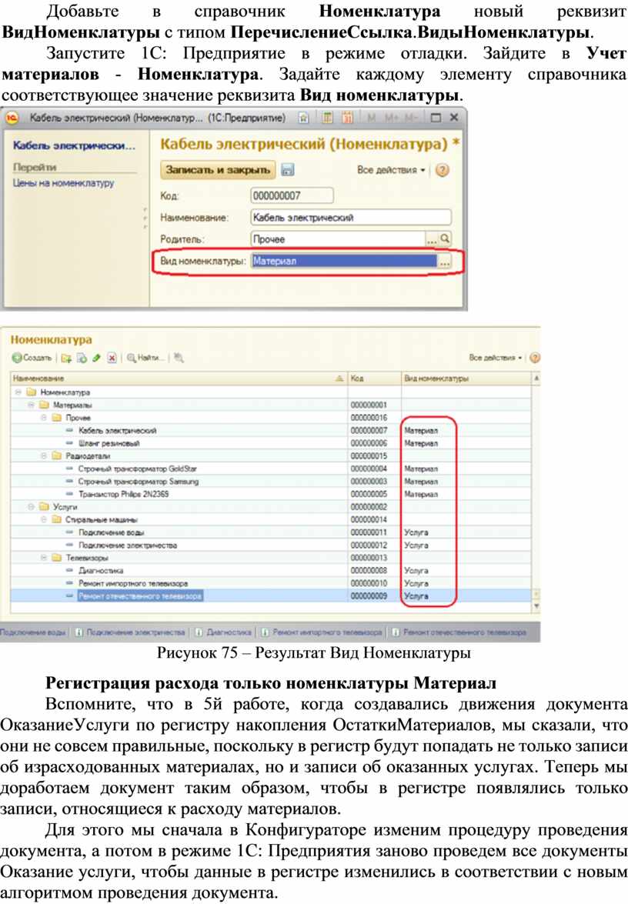
Task: Select the Шланг резиновый row
Action: coord(108,443)
